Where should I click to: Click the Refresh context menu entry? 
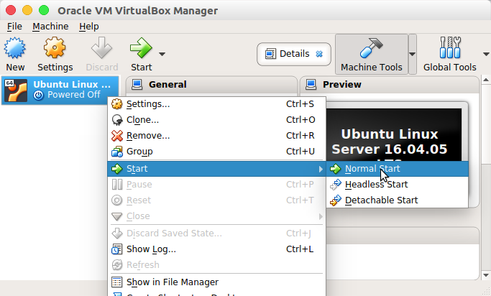coord(216,264)
